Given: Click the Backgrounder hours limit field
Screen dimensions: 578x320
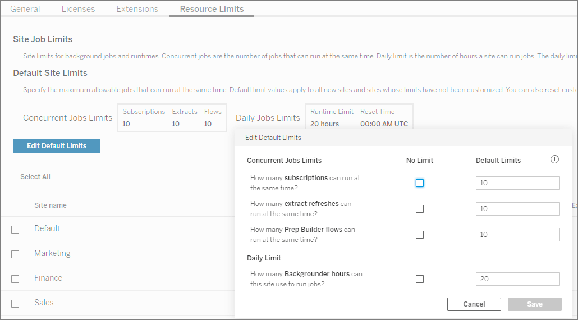Looking at the screenshot, I should [x=517, y=279].
